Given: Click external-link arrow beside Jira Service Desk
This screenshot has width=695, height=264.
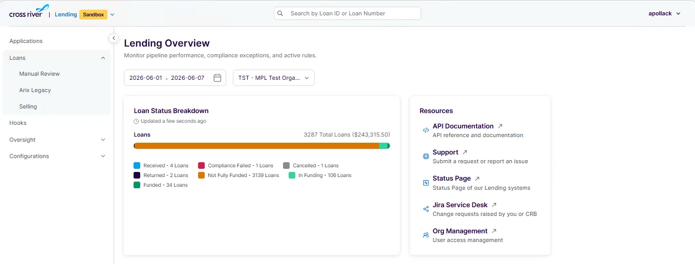Looking at the screenshot, I should [x=494, y=205].
